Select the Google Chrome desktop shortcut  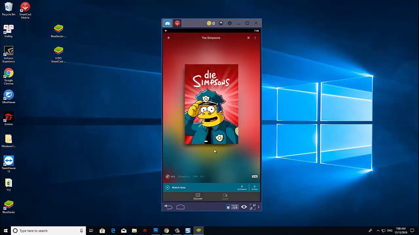9,77
